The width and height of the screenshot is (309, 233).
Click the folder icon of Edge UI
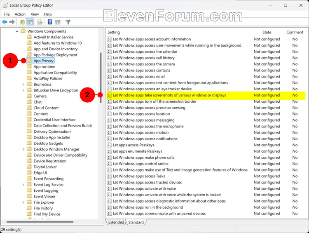pos(29,173)
